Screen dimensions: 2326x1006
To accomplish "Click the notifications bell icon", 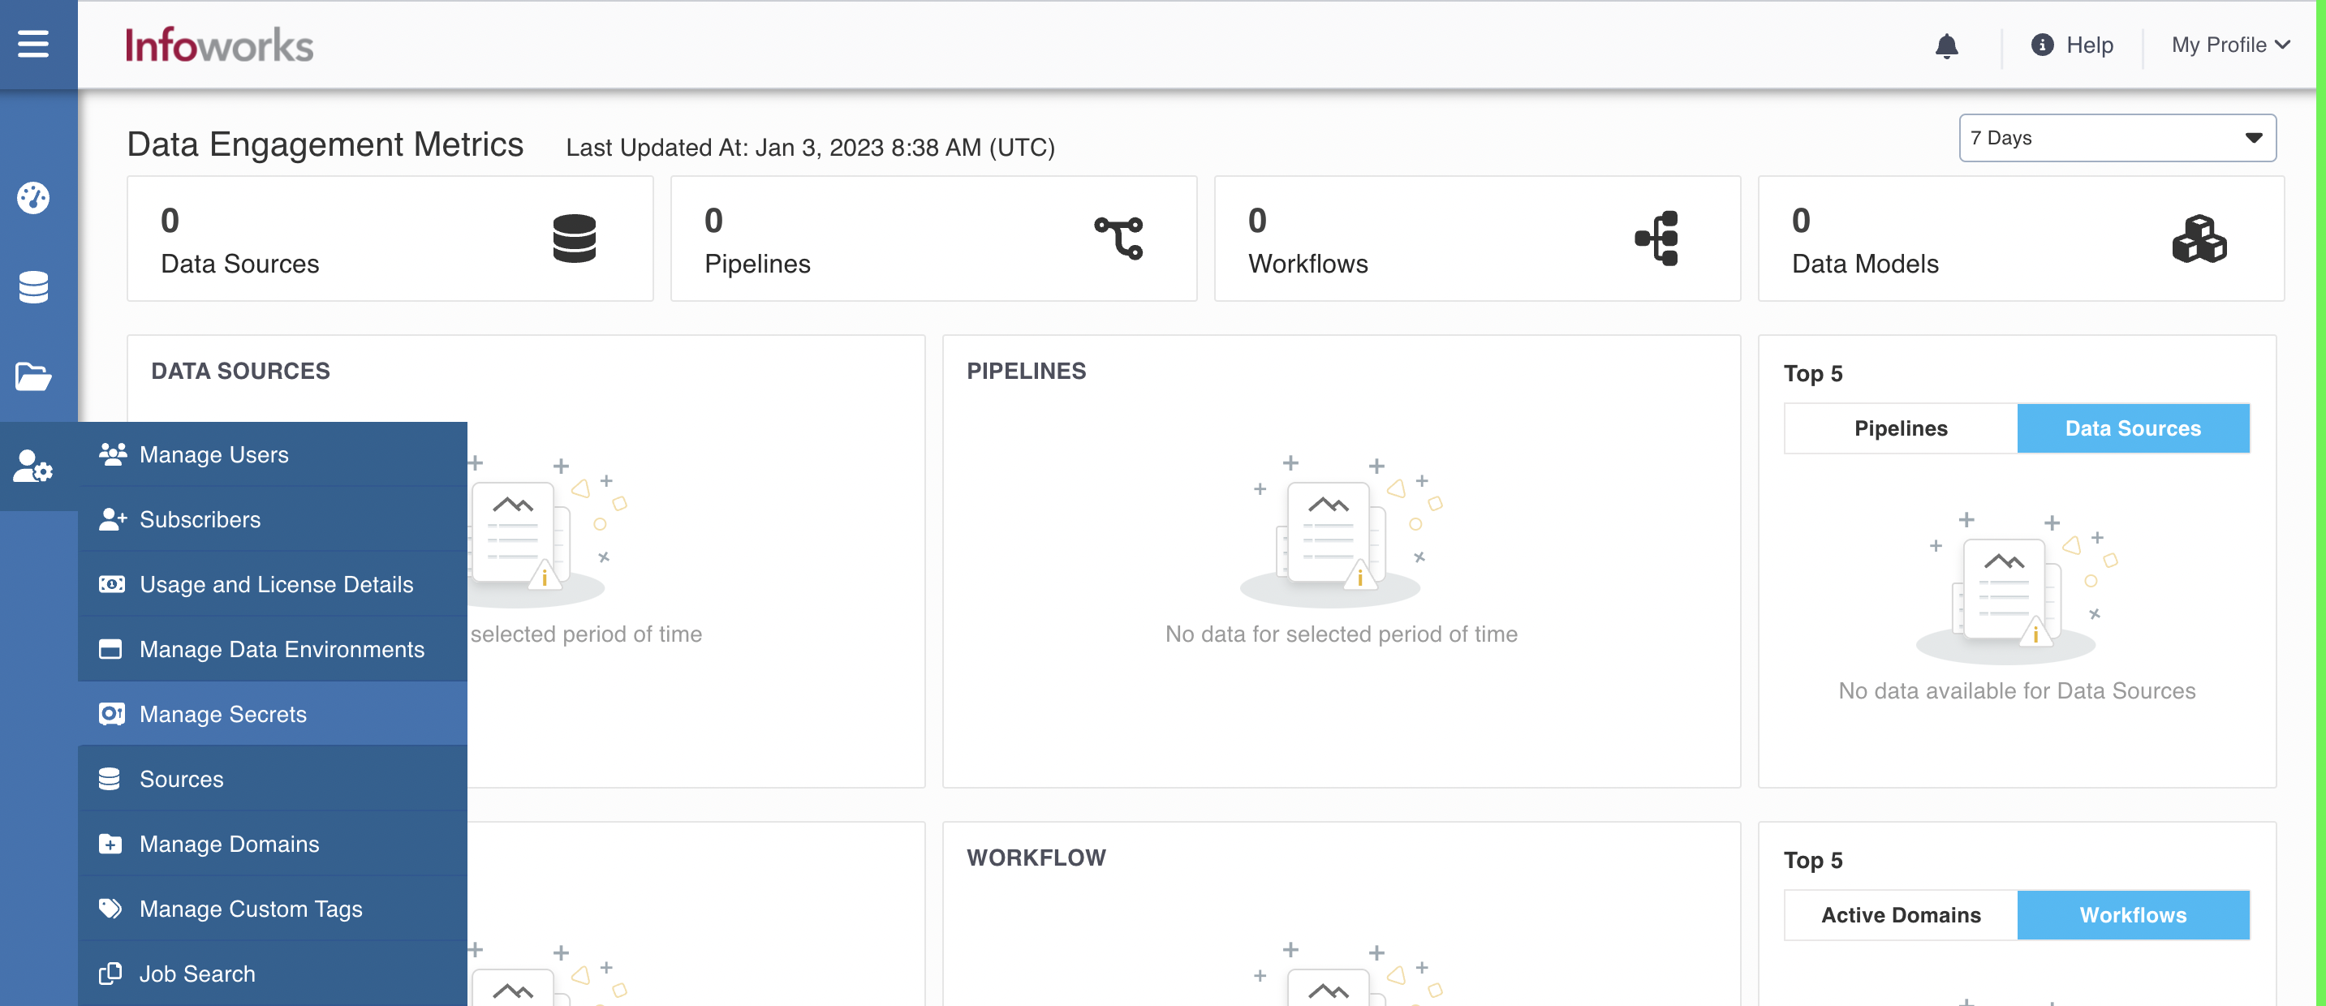I will click(1947, 45).
